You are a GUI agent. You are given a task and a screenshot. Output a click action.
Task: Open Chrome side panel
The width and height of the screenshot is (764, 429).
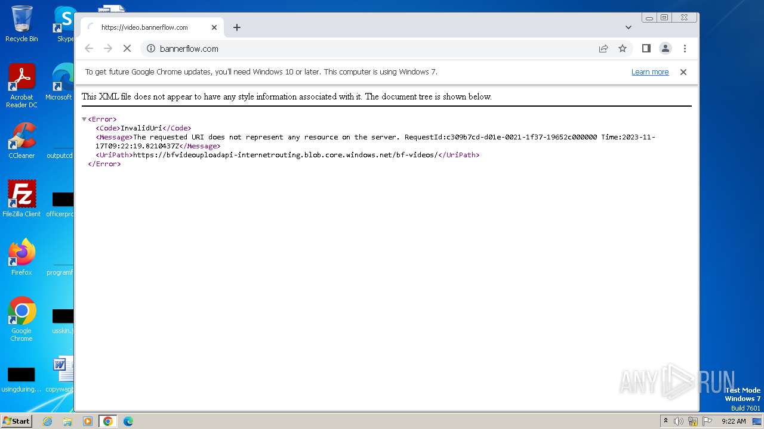[646, 49]
